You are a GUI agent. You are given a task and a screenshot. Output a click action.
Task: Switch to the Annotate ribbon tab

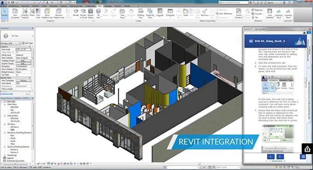(x=53, y=6)
